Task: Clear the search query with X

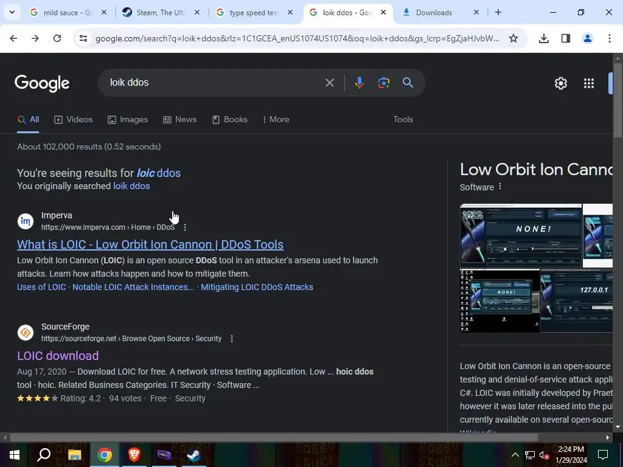Action: 329,83
